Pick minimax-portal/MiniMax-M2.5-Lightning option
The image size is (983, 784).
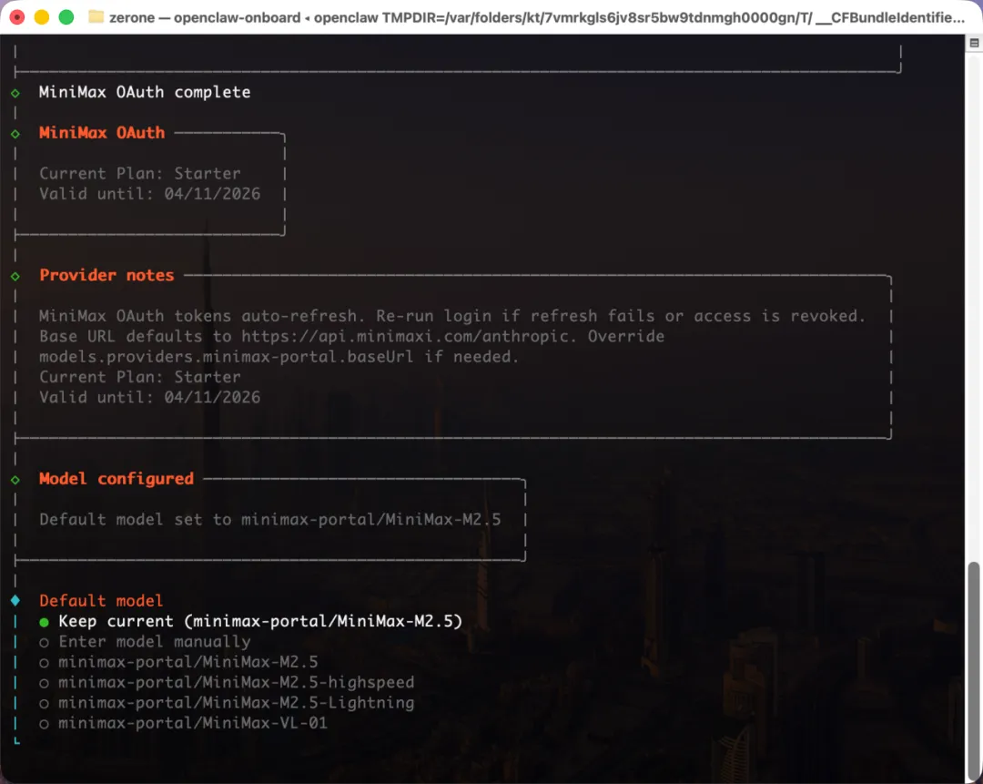point(227,703)
